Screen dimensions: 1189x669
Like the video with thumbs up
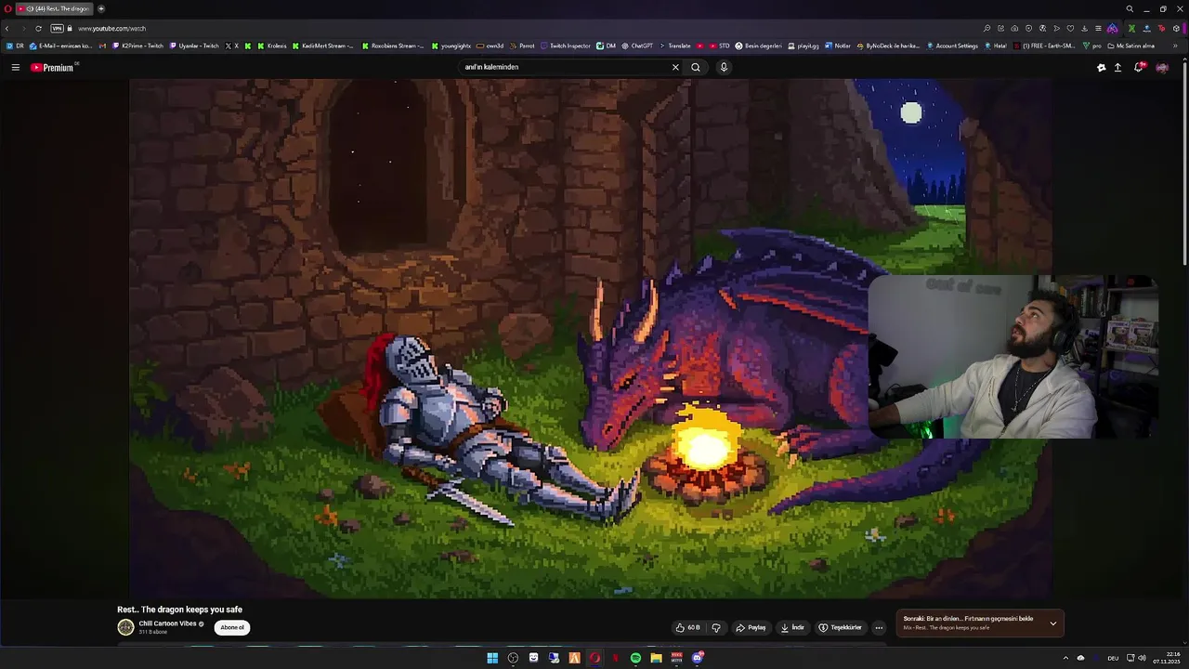(688, 627)
